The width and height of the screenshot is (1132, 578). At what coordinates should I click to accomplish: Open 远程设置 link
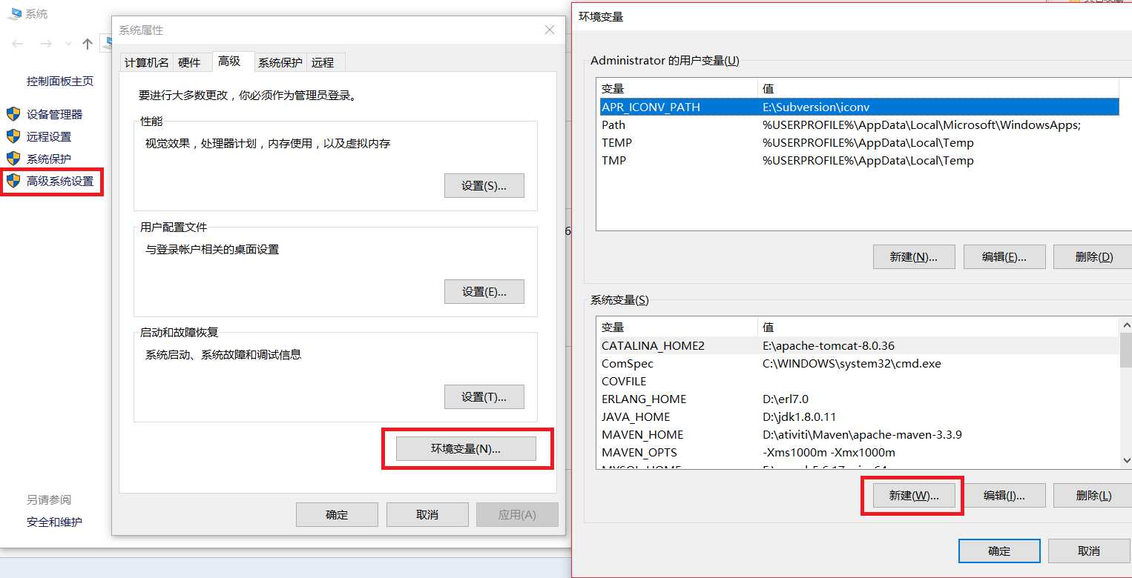[49, 136]
